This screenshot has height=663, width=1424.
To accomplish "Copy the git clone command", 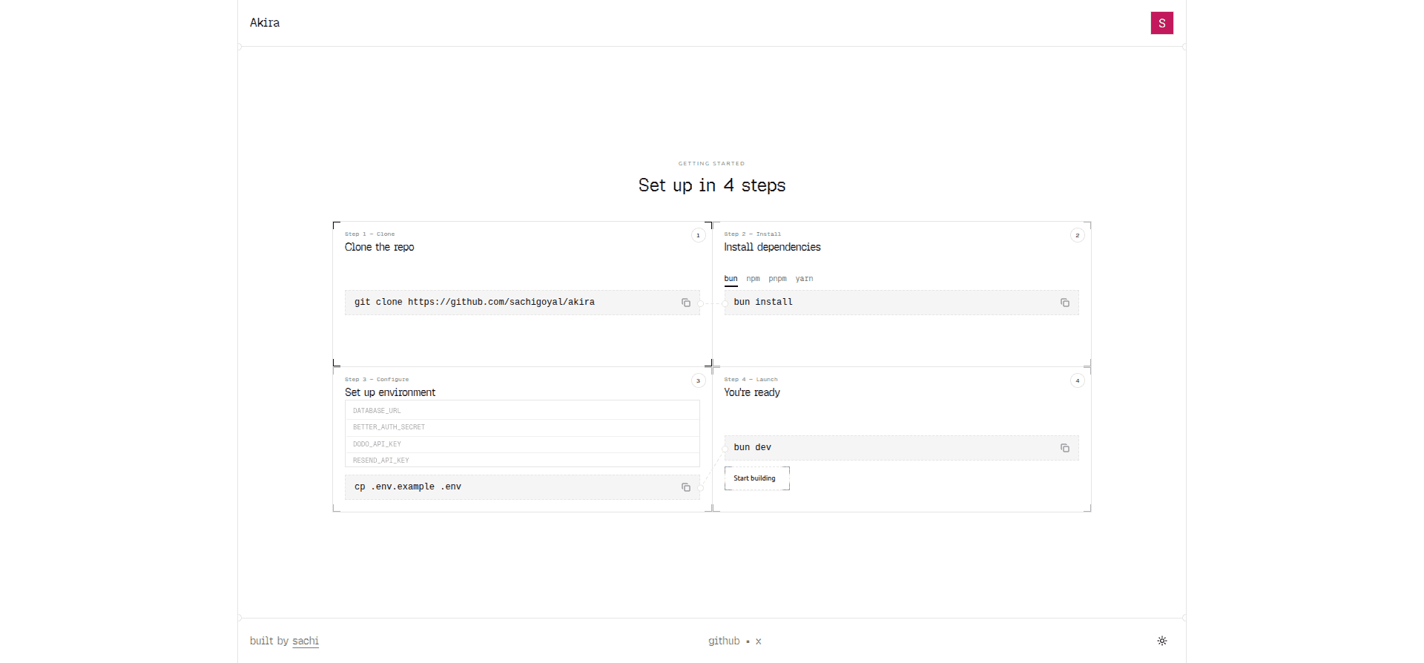I will (x=685, y=303).
